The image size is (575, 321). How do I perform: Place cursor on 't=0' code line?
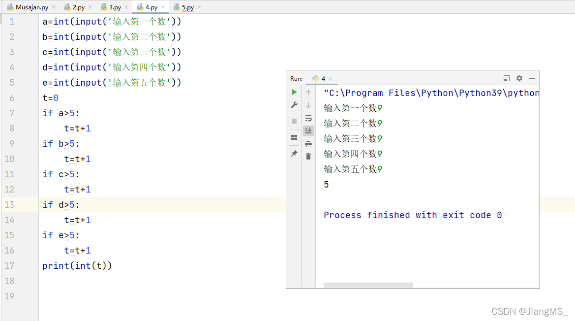[x=50, y=98]
